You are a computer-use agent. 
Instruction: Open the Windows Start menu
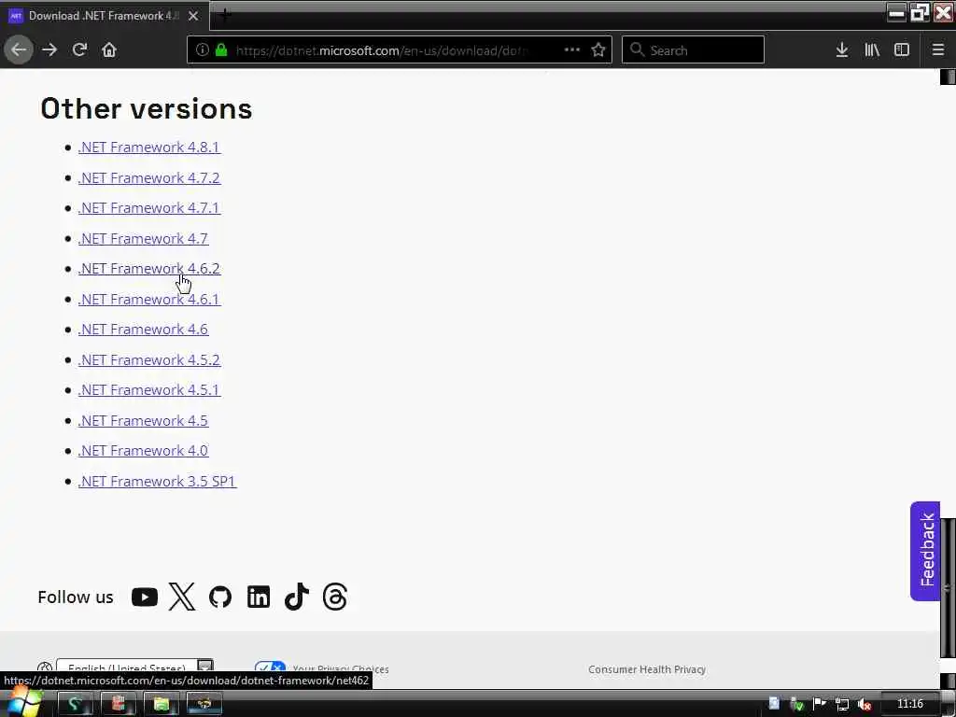(x=23, y=703)
